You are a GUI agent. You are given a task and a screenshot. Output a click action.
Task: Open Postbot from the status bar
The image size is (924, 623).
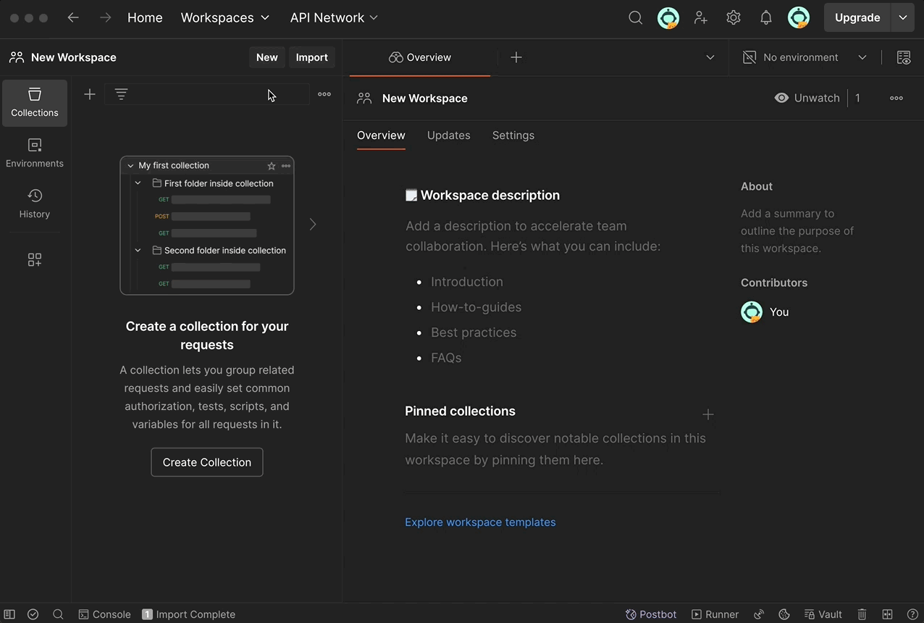pos(651,614)
